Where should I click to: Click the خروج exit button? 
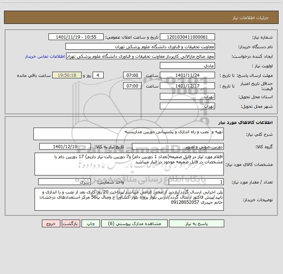tap(51, 223)
